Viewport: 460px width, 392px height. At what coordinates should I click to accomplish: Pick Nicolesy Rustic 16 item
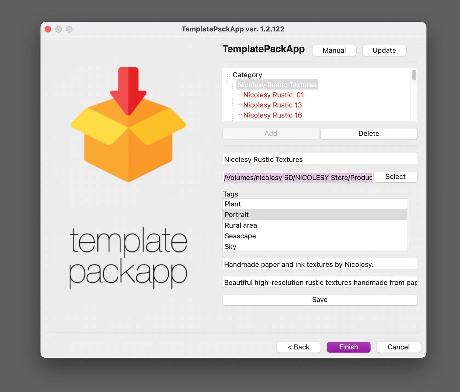(x=272, y=115)
